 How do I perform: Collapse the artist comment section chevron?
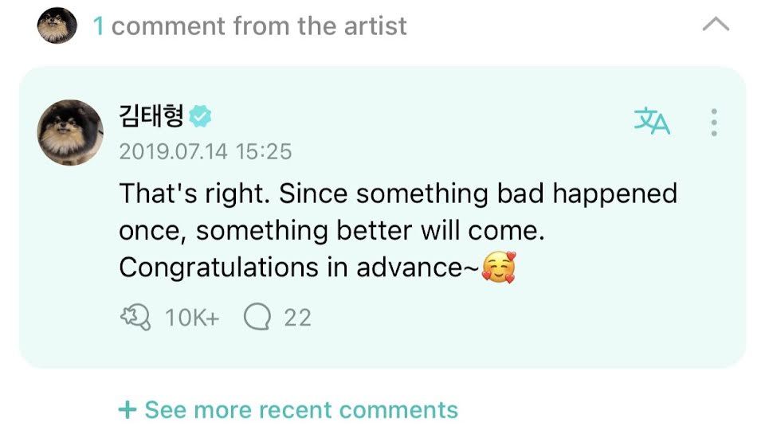(715, 25)
